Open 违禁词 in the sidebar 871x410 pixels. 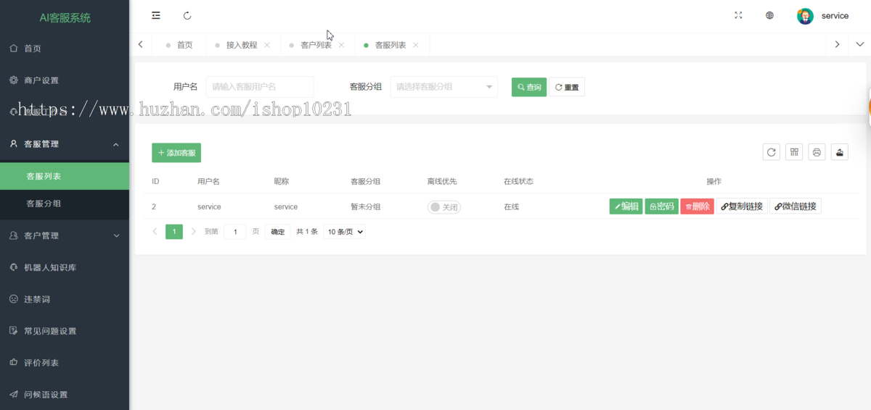coord(65,299)
